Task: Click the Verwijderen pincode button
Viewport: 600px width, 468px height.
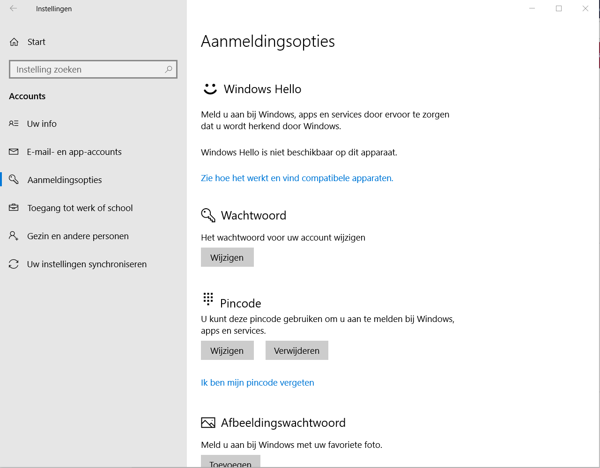Action: (297, 351)
